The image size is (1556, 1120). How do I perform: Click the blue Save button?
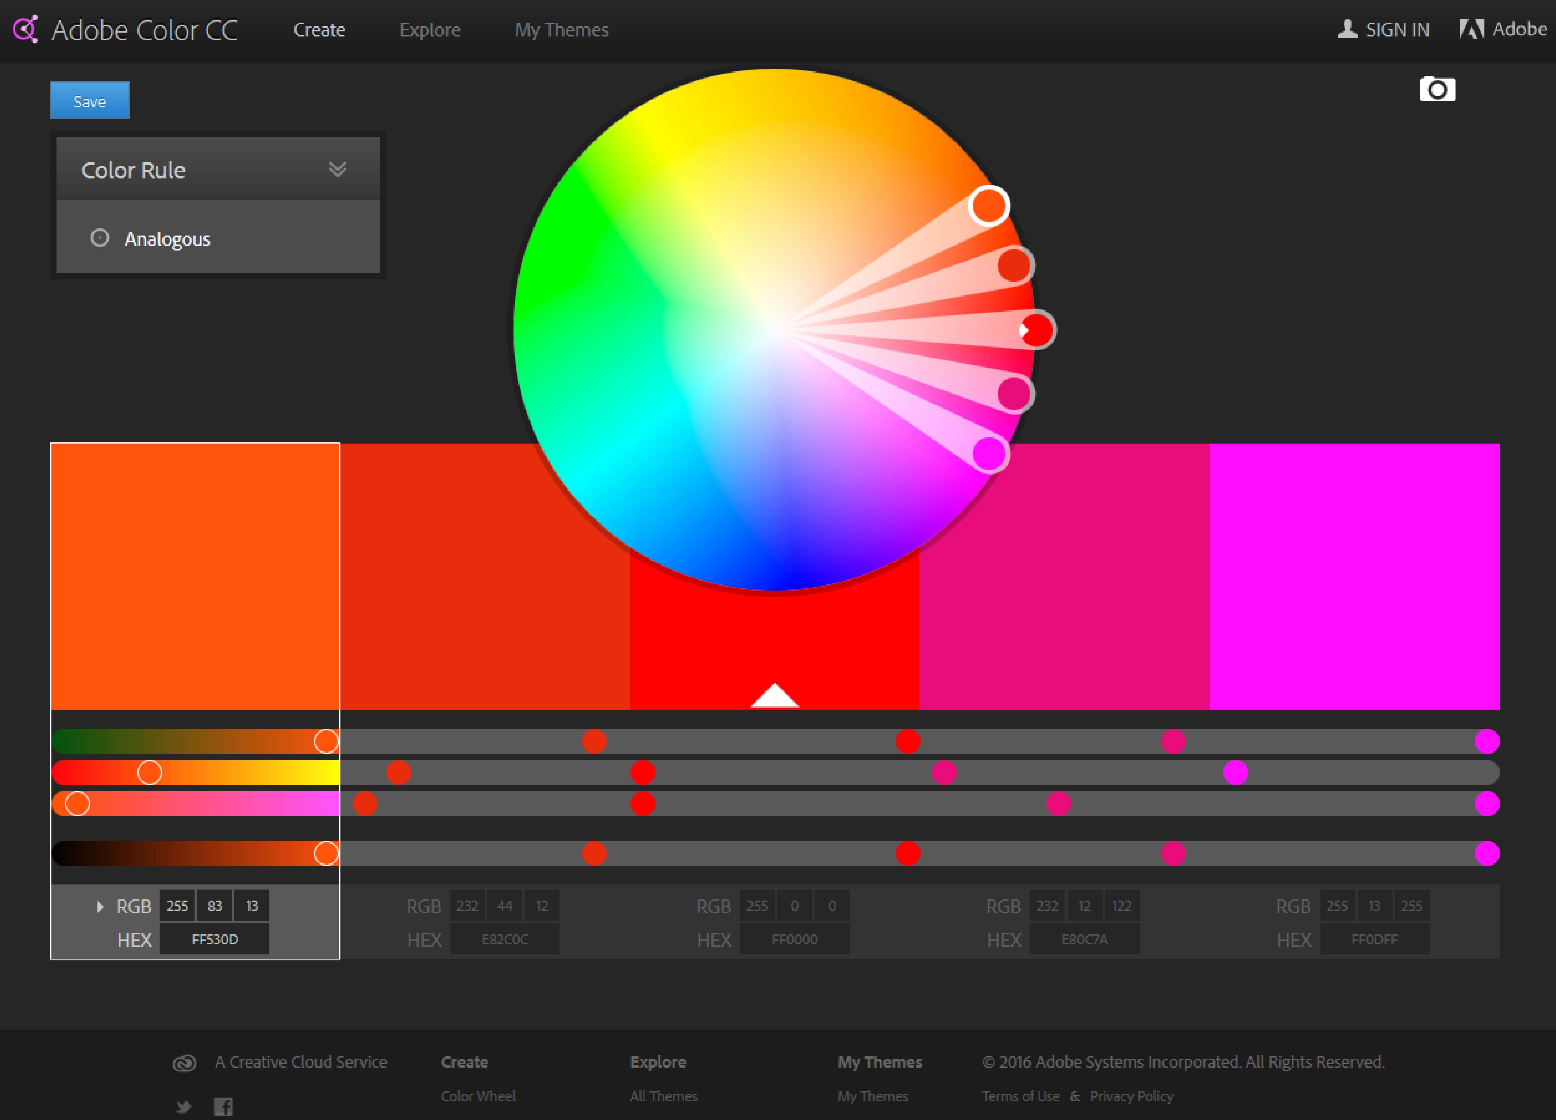[x=90, y=100]
